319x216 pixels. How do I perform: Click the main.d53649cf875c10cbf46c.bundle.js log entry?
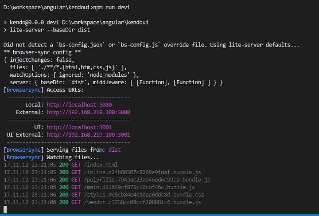(99, 187)
